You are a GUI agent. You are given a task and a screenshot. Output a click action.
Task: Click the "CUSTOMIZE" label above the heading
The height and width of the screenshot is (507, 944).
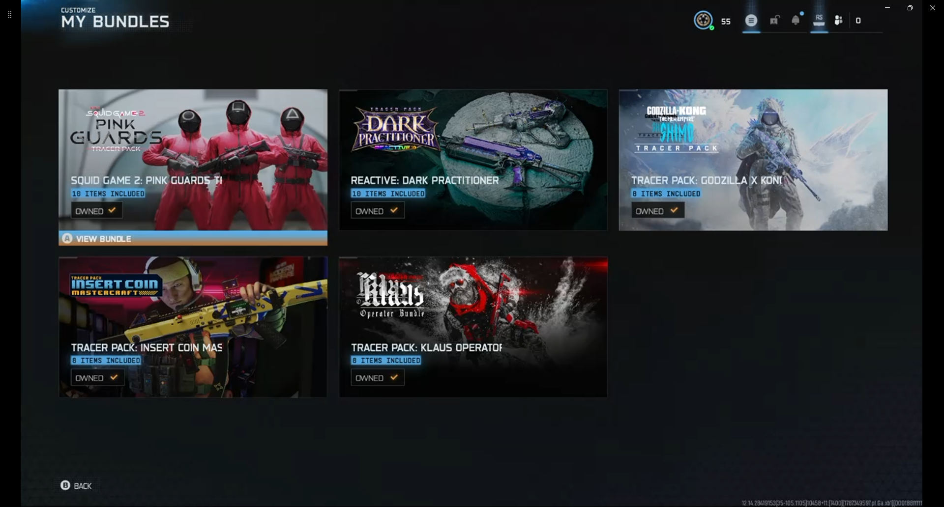click(x=78, y=10)
